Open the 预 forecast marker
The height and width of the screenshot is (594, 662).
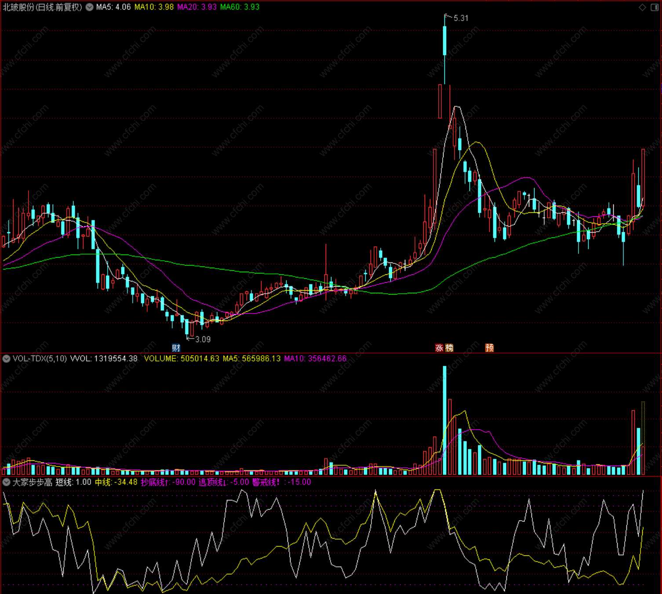(489, 348)
